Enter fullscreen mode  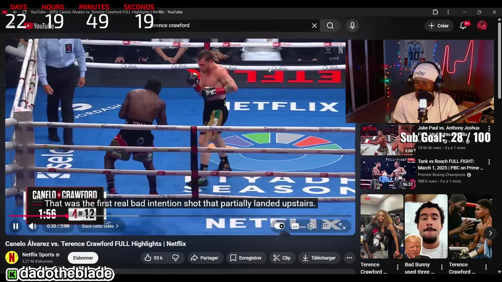pos(342,226)
